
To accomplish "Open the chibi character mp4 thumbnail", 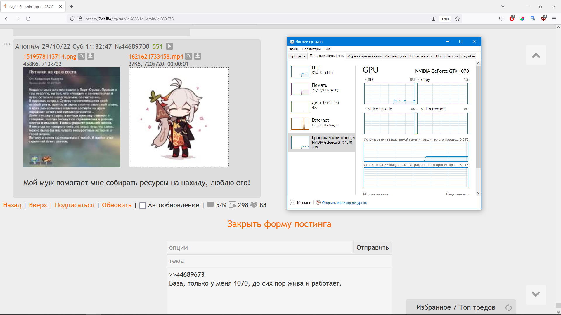I will tap(179, 117).
